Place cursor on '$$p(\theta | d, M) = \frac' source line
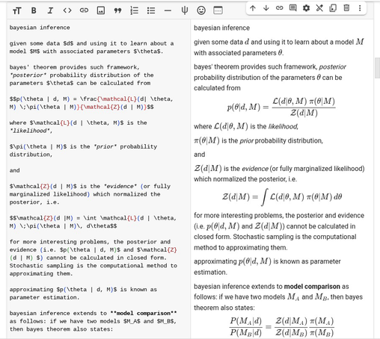The image size is (380, 339). pos(91,99)
